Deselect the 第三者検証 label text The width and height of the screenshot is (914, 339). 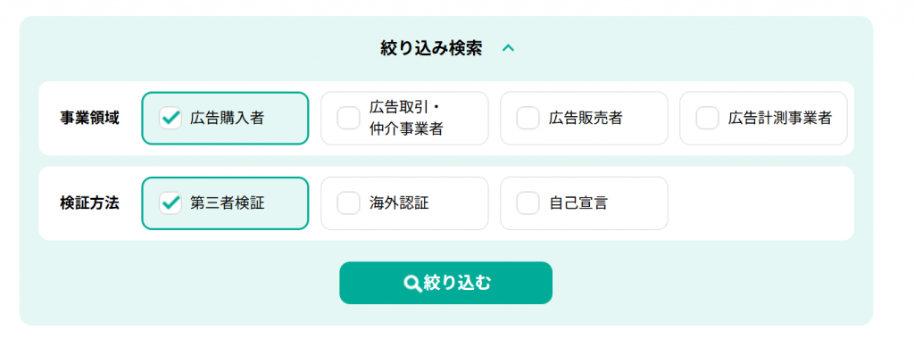coord(228,203)
